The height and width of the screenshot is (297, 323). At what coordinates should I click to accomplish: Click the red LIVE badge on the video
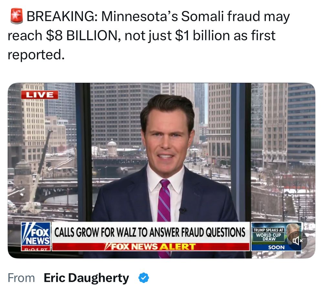pyautogui.click(x=39, y=95)
